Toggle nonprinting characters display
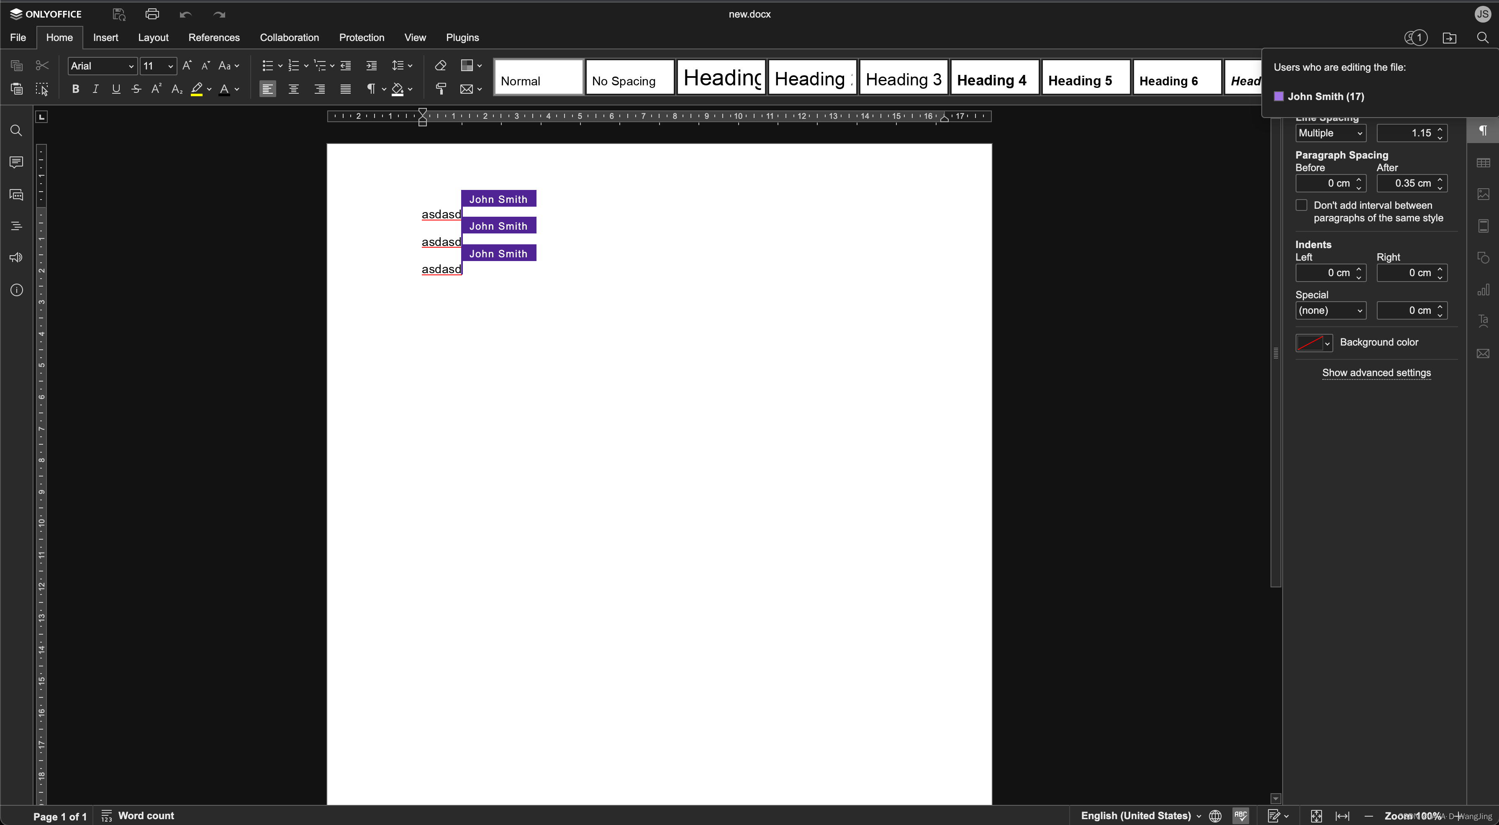1499x825 pixels. 372,88
